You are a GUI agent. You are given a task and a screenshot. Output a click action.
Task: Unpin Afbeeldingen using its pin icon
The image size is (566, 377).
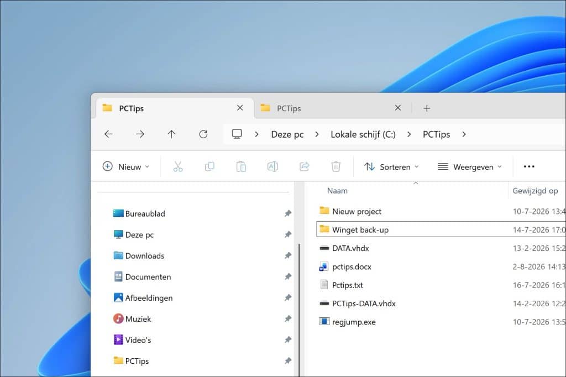pos(287,297)
